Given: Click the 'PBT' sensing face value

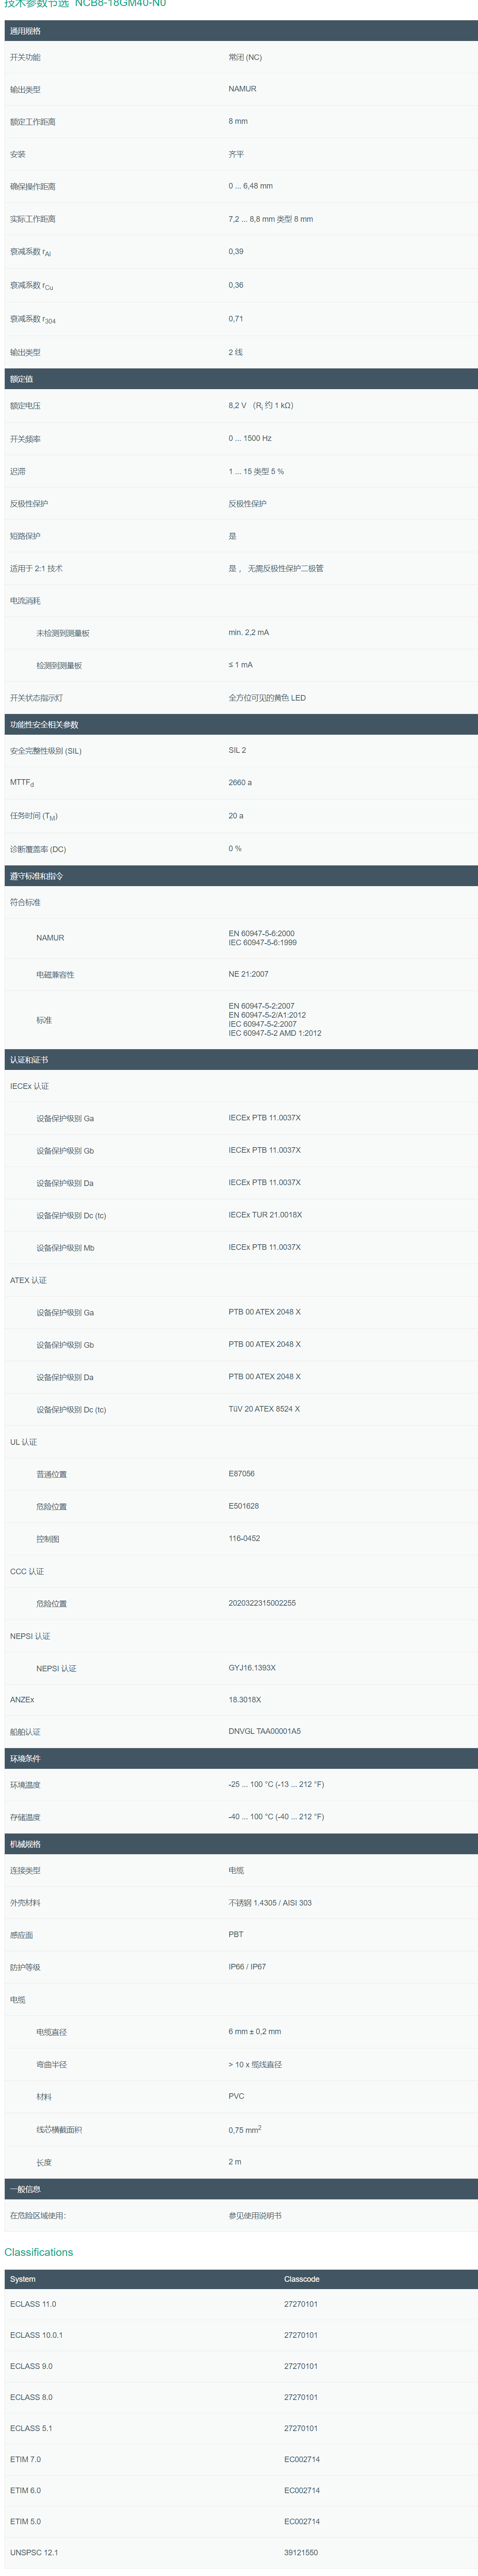Looking at the screenshot, I should click(236, 1934).
